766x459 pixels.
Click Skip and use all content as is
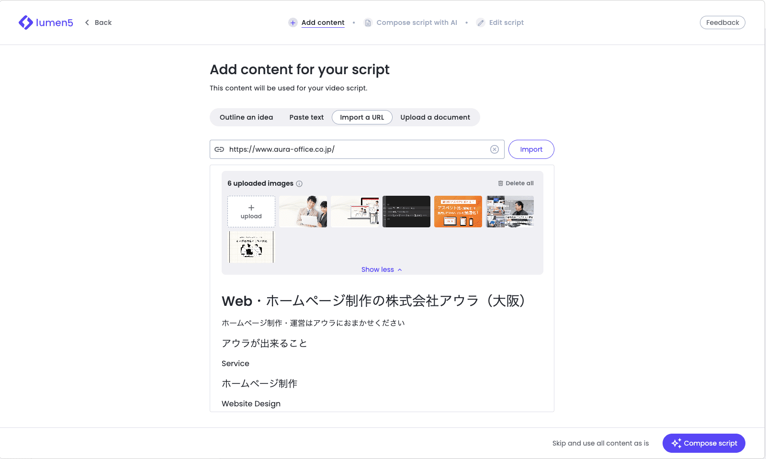tap(600, 443)
